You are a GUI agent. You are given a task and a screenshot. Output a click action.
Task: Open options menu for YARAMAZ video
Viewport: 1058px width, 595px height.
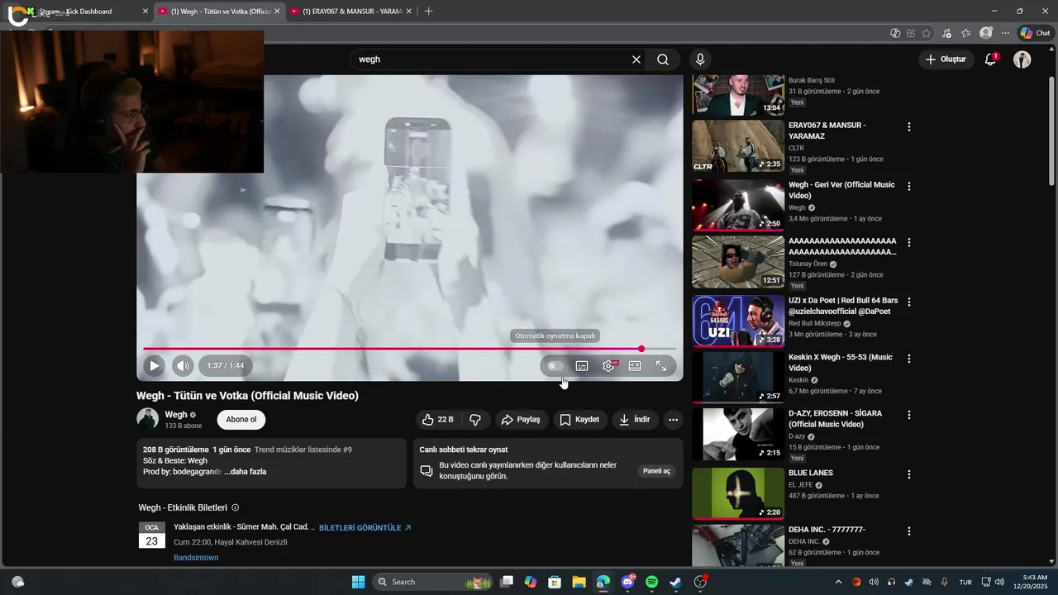[909, 127]
